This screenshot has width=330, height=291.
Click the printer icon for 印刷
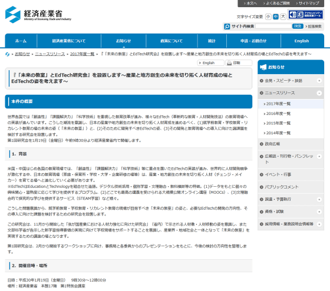[x=229, y=63]
